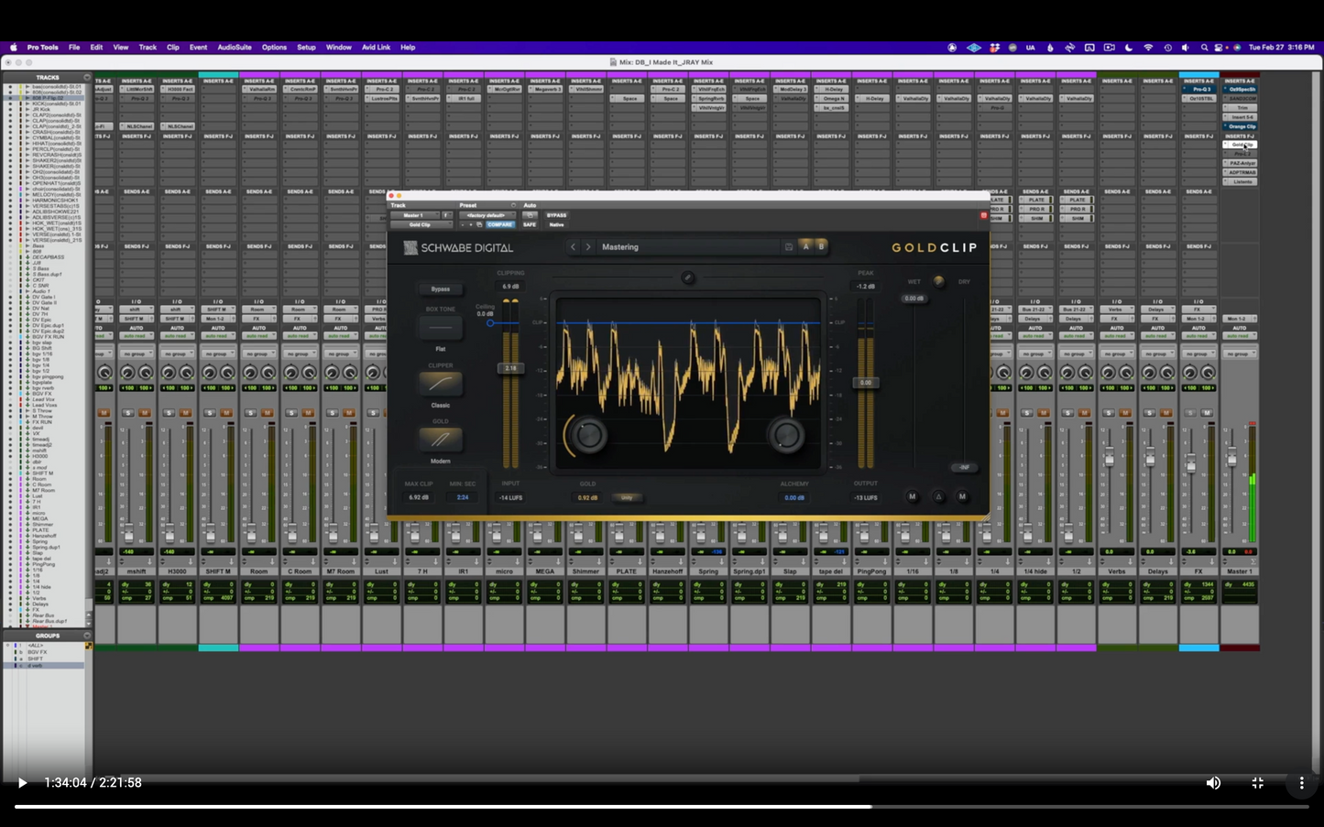Open Spotlight search in the menu bar
Screen dimensions: 1324x827
[x=1204, y=48]
